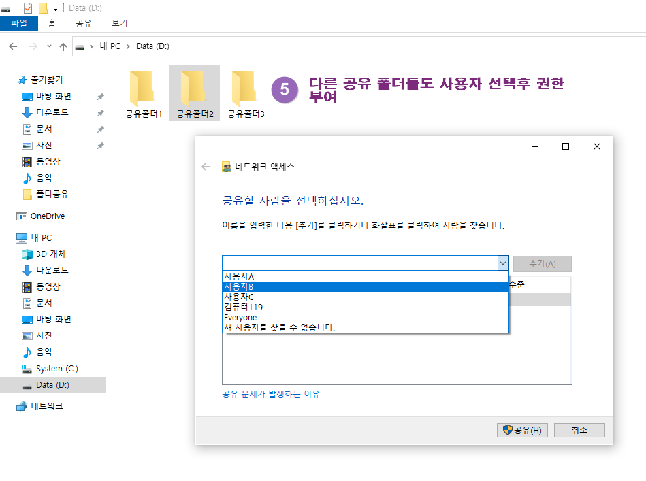646x481 pixels.
Task: Choose 사용자B from the dropdown list
Action: click(x=366, y=286)
